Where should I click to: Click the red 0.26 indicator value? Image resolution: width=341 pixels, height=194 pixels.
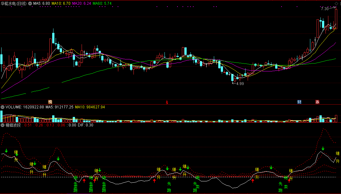coord(39,125)
